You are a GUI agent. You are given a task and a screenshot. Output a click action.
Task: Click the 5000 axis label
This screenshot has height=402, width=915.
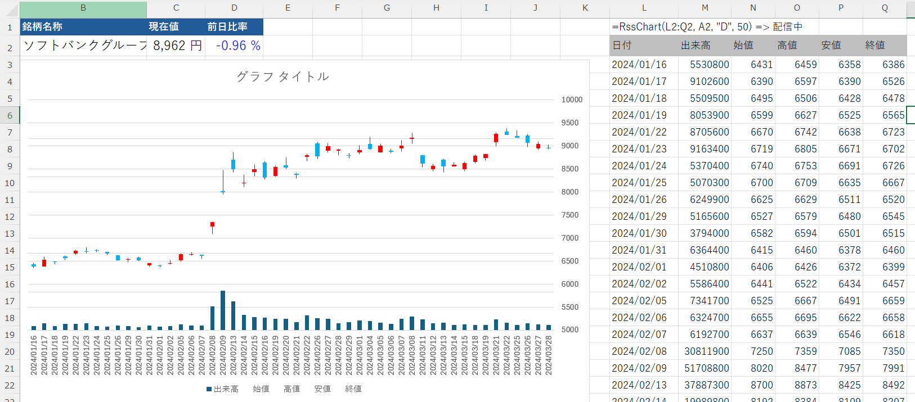570,329
